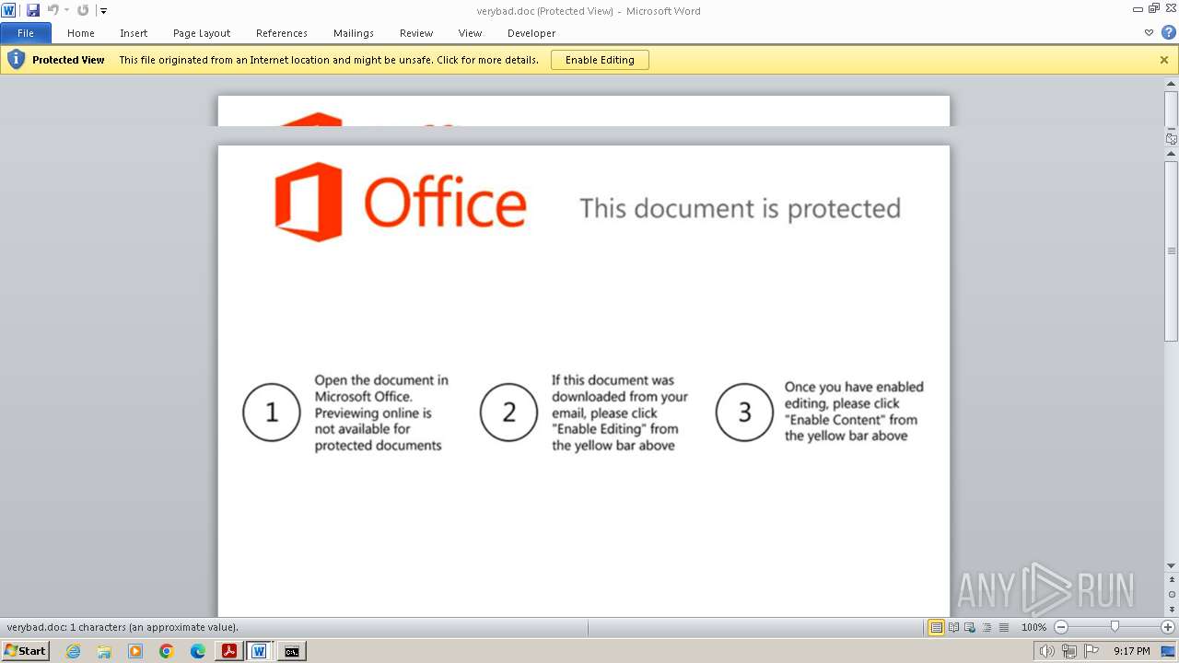
Task: Switch to the Home ribbon tab
Action: [81, 33]
